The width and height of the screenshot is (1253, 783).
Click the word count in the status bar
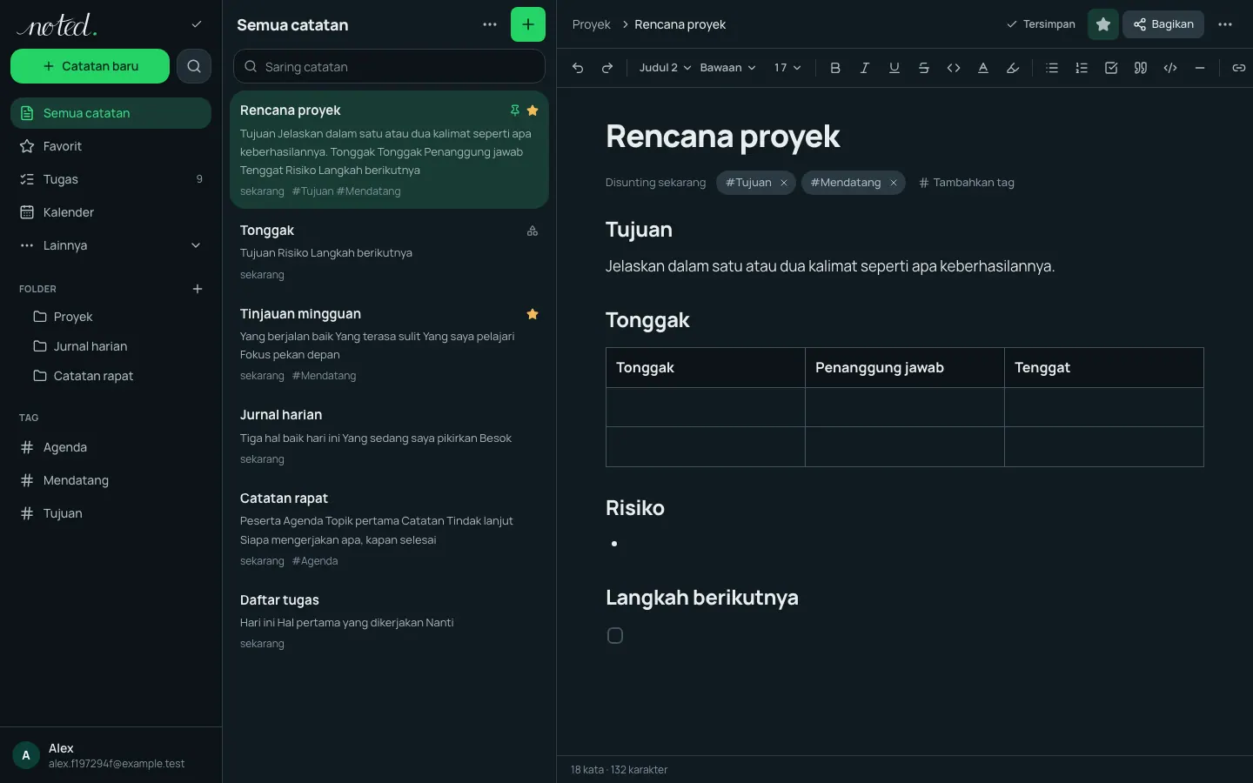619,770
